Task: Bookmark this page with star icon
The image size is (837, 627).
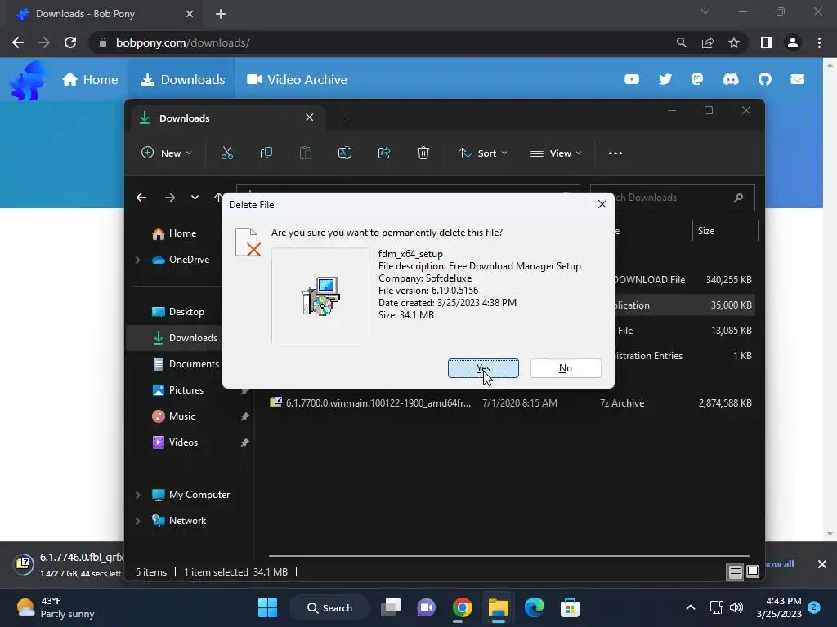Action: pyautogui.click(x=734, y=42)
